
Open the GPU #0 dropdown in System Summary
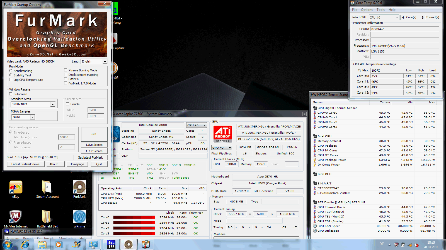(x=222, y=147)
